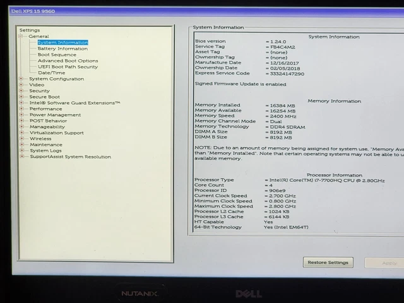Click the DIMM A Size value 8192 MB
This screenshot has height=303, width=404.
coord(281,132)
